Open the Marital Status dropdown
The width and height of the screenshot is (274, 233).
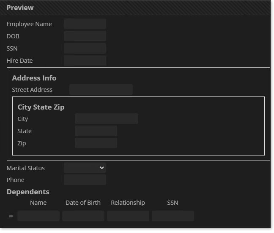[85, 168]
